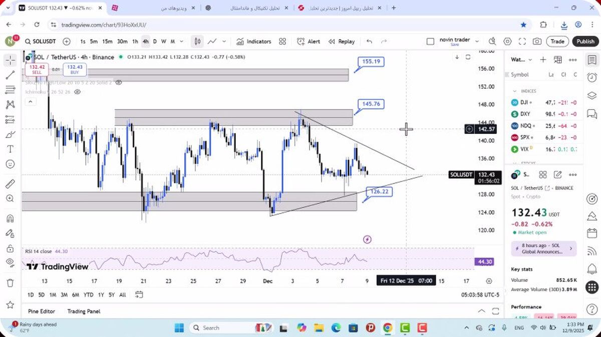Select the brush drawing tool

10,134
